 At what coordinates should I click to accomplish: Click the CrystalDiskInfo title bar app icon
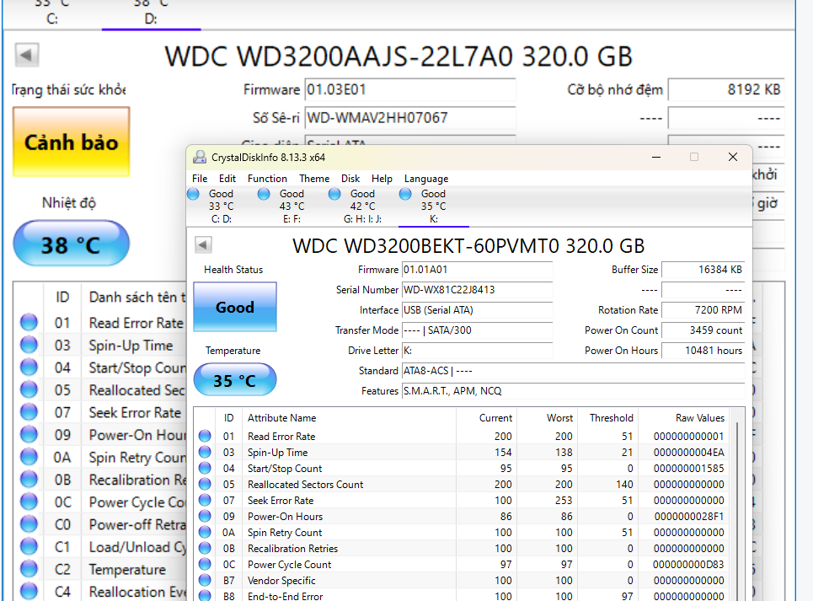(199, 157)
